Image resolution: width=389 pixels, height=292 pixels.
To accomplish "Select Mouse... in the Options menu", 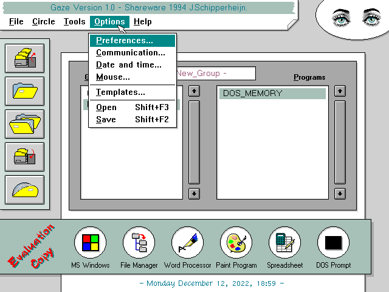I will 133,77.
